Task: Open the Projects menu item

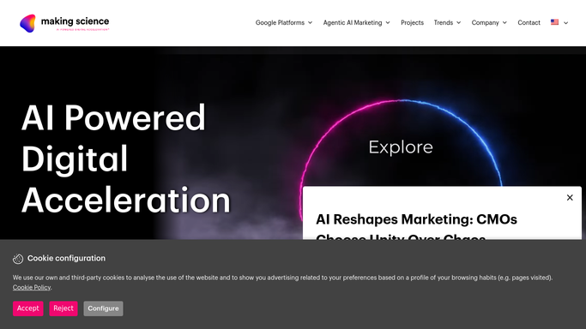Action: point(412,23)
